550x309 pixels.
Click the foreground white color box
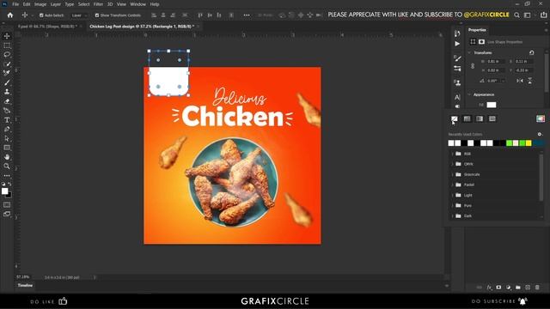pos(4,191)
